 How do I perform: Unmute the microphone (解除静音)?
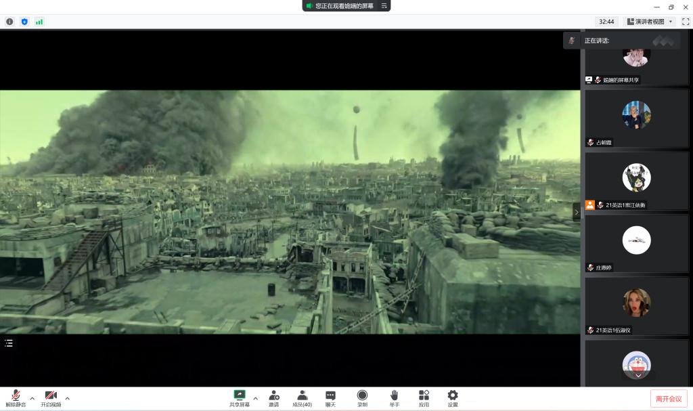(x=15, y=397)
